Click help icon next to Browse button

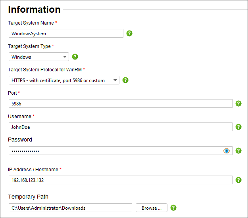point(173,208)
